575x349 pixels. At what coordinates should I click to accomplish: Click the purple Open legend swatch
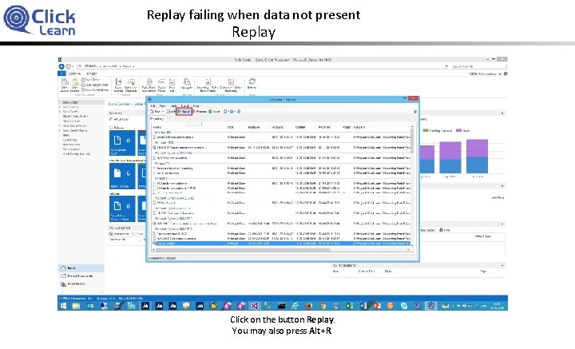click(458, 130)
